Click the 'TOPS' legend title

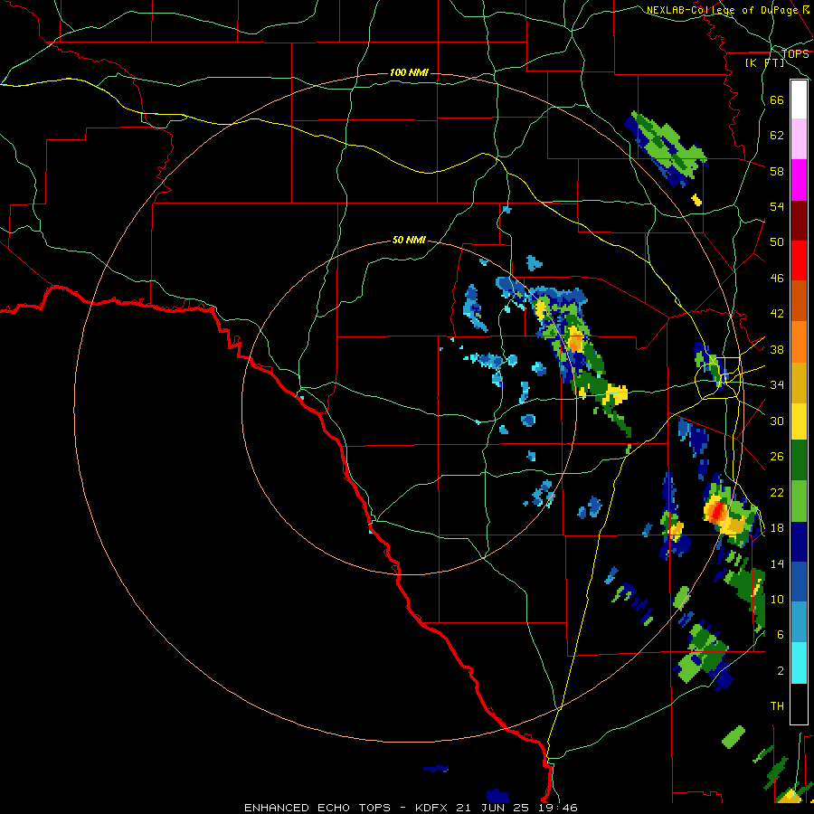[x=795, y=53]
